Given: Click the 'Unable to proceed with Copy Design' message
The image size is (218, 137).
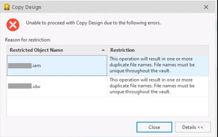Looking at the screenshot, I should pyautogui.click(x=93, y=23).
